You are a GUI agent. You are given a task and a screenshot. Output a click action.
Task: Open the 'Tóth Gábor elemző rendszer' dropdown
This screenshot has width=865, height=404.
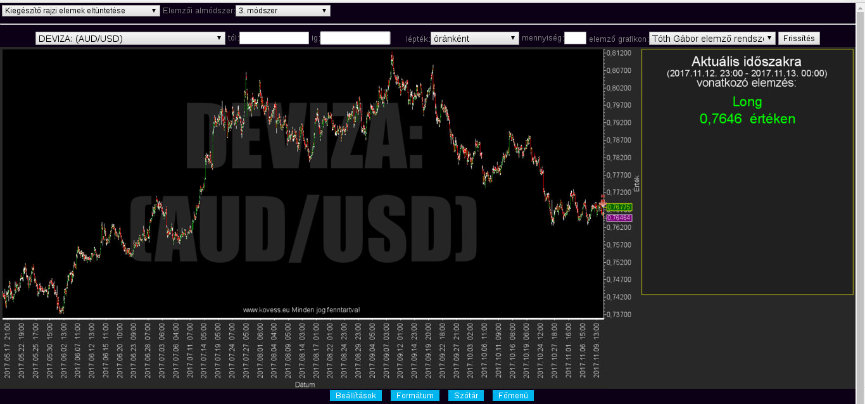click(712, 39)
